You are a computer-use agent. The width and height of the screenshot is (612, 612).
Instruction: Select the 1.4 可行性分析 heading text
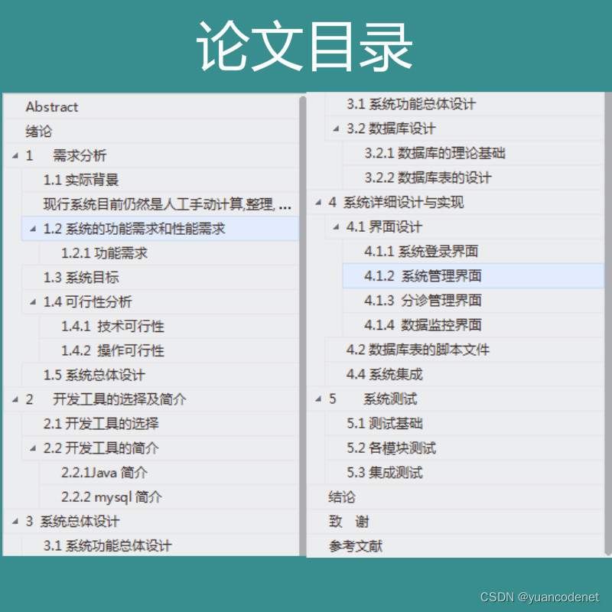pos(87,301)
